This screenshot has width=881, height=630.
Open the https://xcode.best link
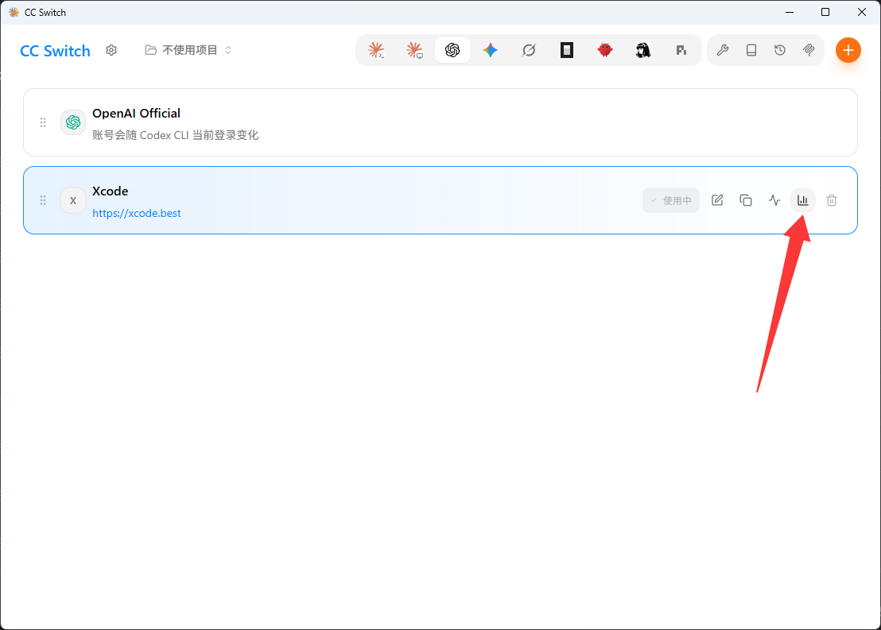click(x=137, y=214)
